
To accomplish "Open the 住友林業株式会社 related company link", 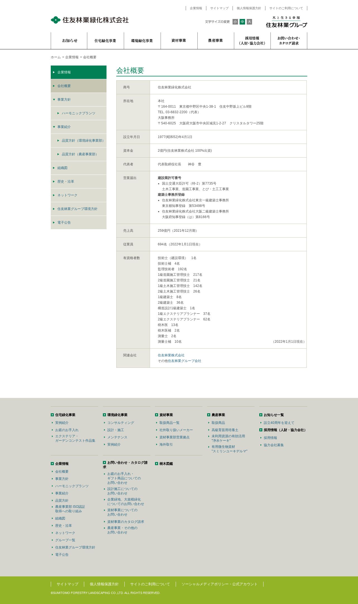I will coord(171,355).
